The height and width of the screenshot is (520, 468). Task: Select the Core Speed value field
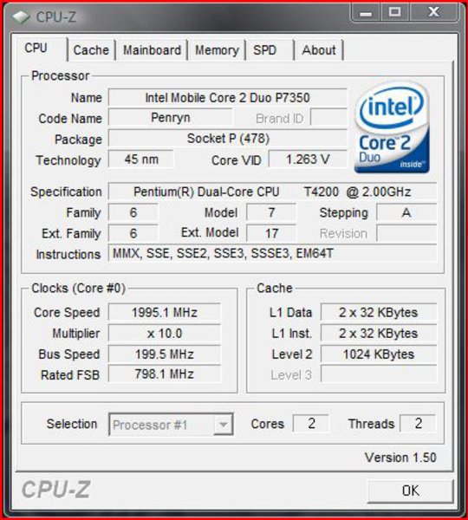[x=165, y=312]
